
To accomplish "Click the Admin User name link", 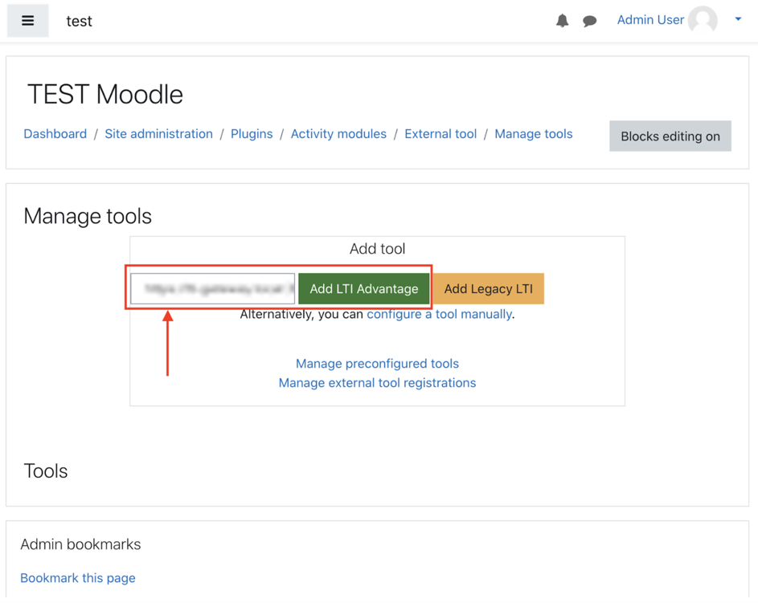I will tap(650, 20).
